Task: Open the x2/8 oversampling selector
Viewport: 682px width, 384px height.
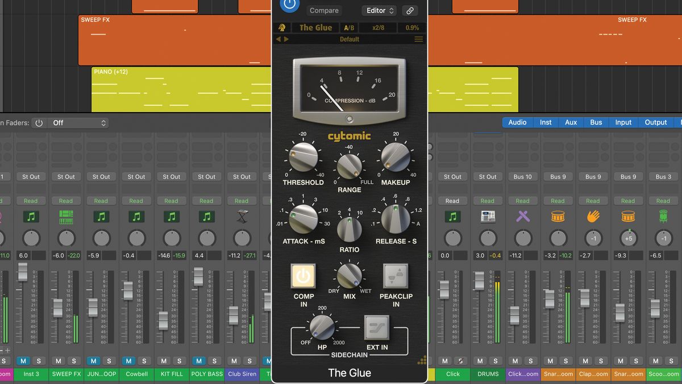Action: (378, 27)
